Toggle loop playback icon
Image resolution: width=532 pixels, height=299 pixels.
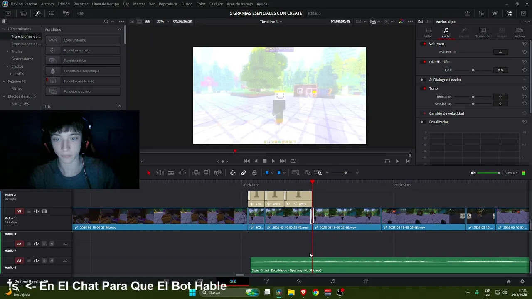click(x=293, y=161)
